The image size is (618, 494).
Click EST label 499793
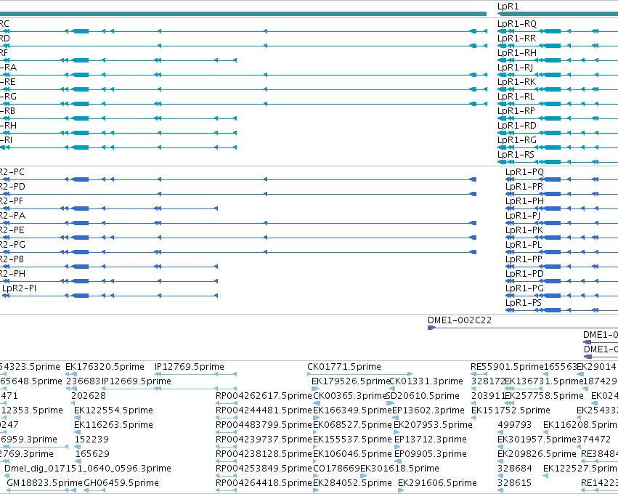click(515, 425)
